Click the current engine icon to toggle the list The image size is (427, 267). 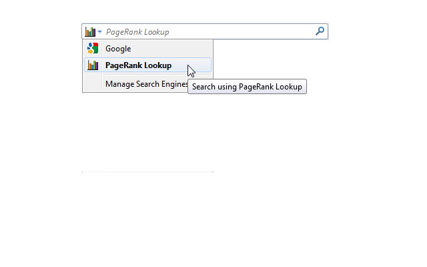tap(90, 31)
